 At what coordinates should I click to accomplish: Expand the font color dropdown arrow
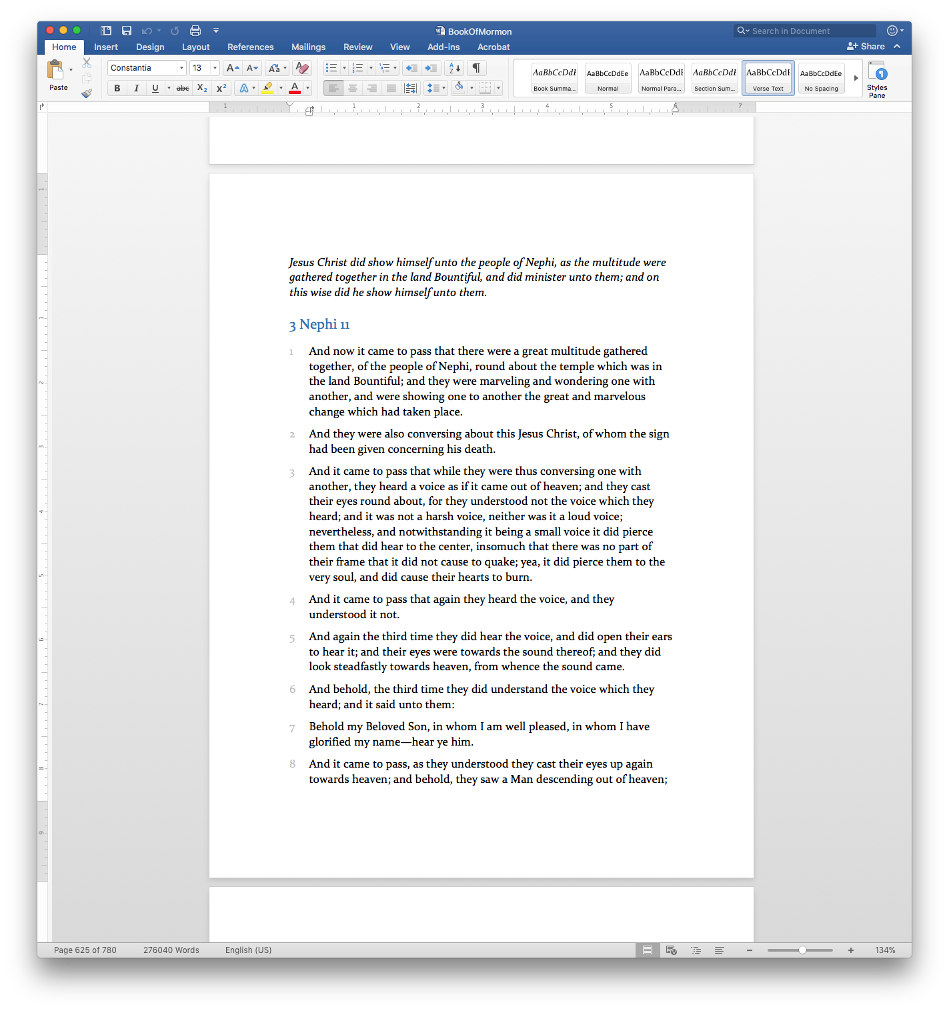307,88
